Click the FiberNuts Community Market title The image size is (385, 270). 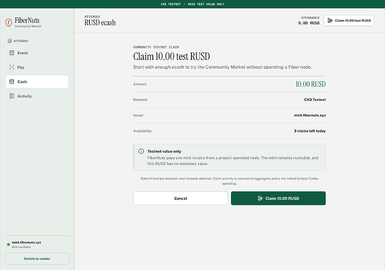[28, 22]
